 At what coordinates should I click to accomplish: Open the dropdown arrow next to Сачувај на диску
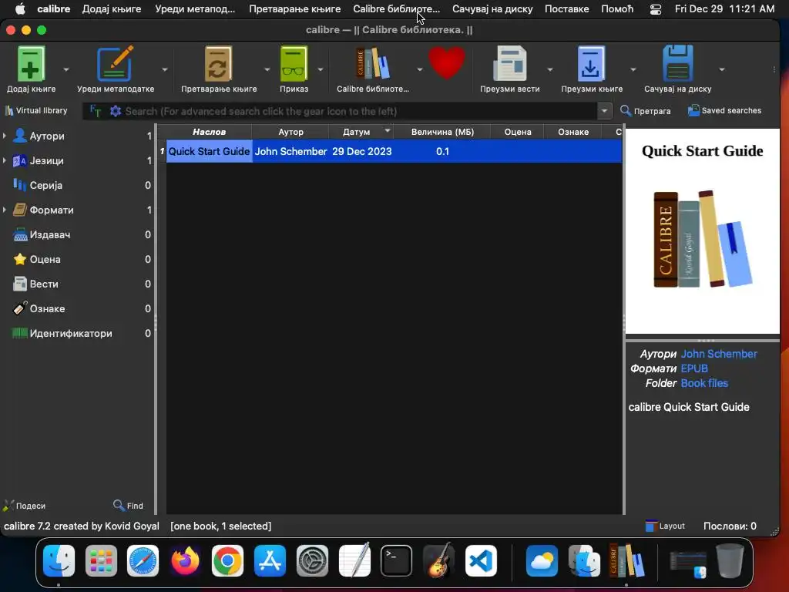pos(721,69)
